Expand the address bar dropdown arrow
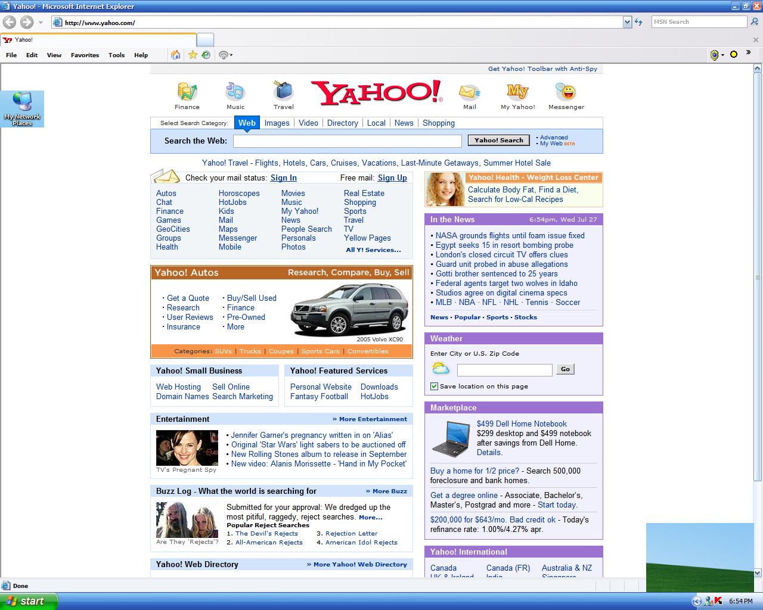763x610 pixels. point(627,22)
